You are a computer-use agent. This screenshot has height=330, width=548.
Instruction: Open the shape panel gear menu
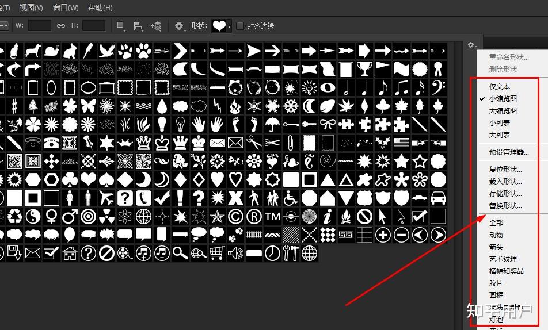pyautogui.click(x=472, y=45)
